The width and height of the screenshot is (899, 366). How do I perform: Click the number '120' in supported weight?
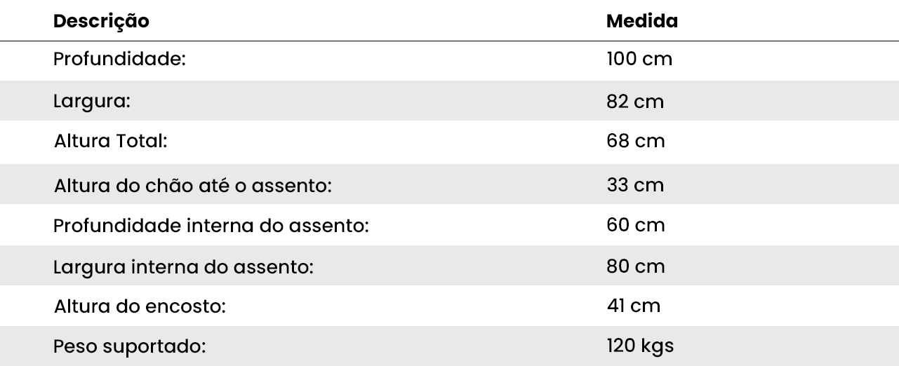[620, 346]
